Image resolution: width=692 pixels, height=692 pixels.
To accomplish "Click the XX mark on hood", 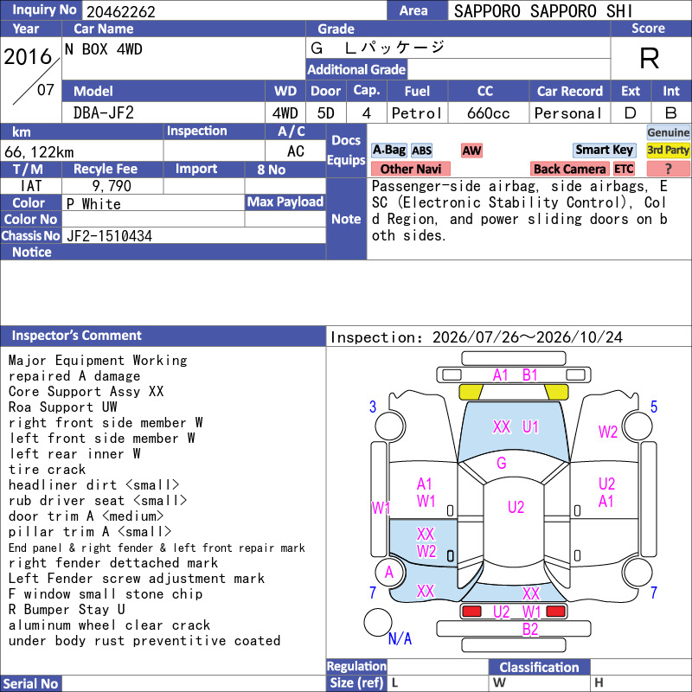I will click(502, 426).
